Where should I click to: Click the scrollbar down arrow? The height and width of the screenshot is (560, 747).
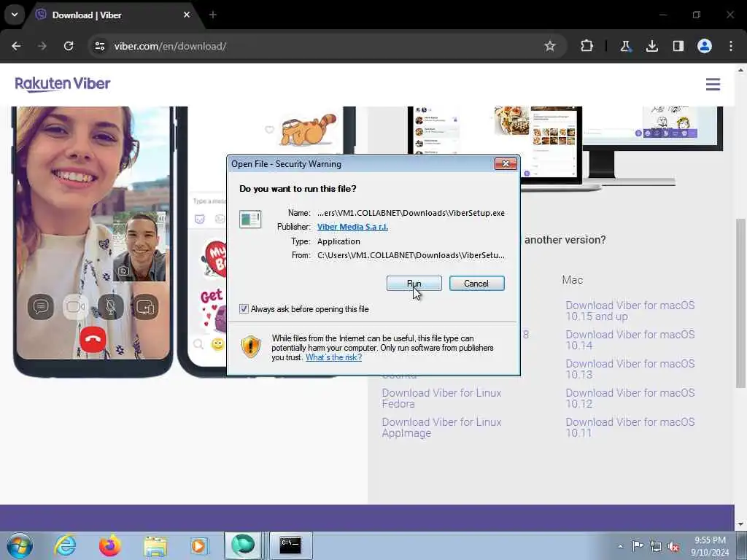[740, 524]
